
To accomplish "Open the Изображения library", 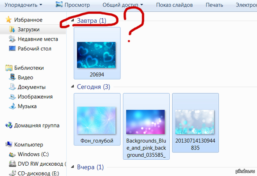I will tap(35, 97).
